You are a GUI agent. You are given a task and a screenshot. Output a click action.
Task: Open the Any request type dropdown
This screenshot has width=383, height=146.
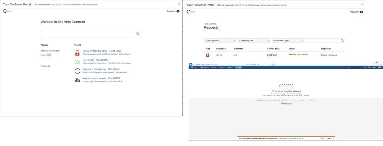[x=288, y=41]
